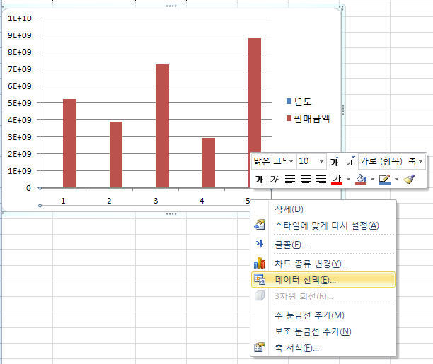Open shape fill dropdown arrow
The width and height of the screenshot is (433, 364).
click(x=372, y=180)
